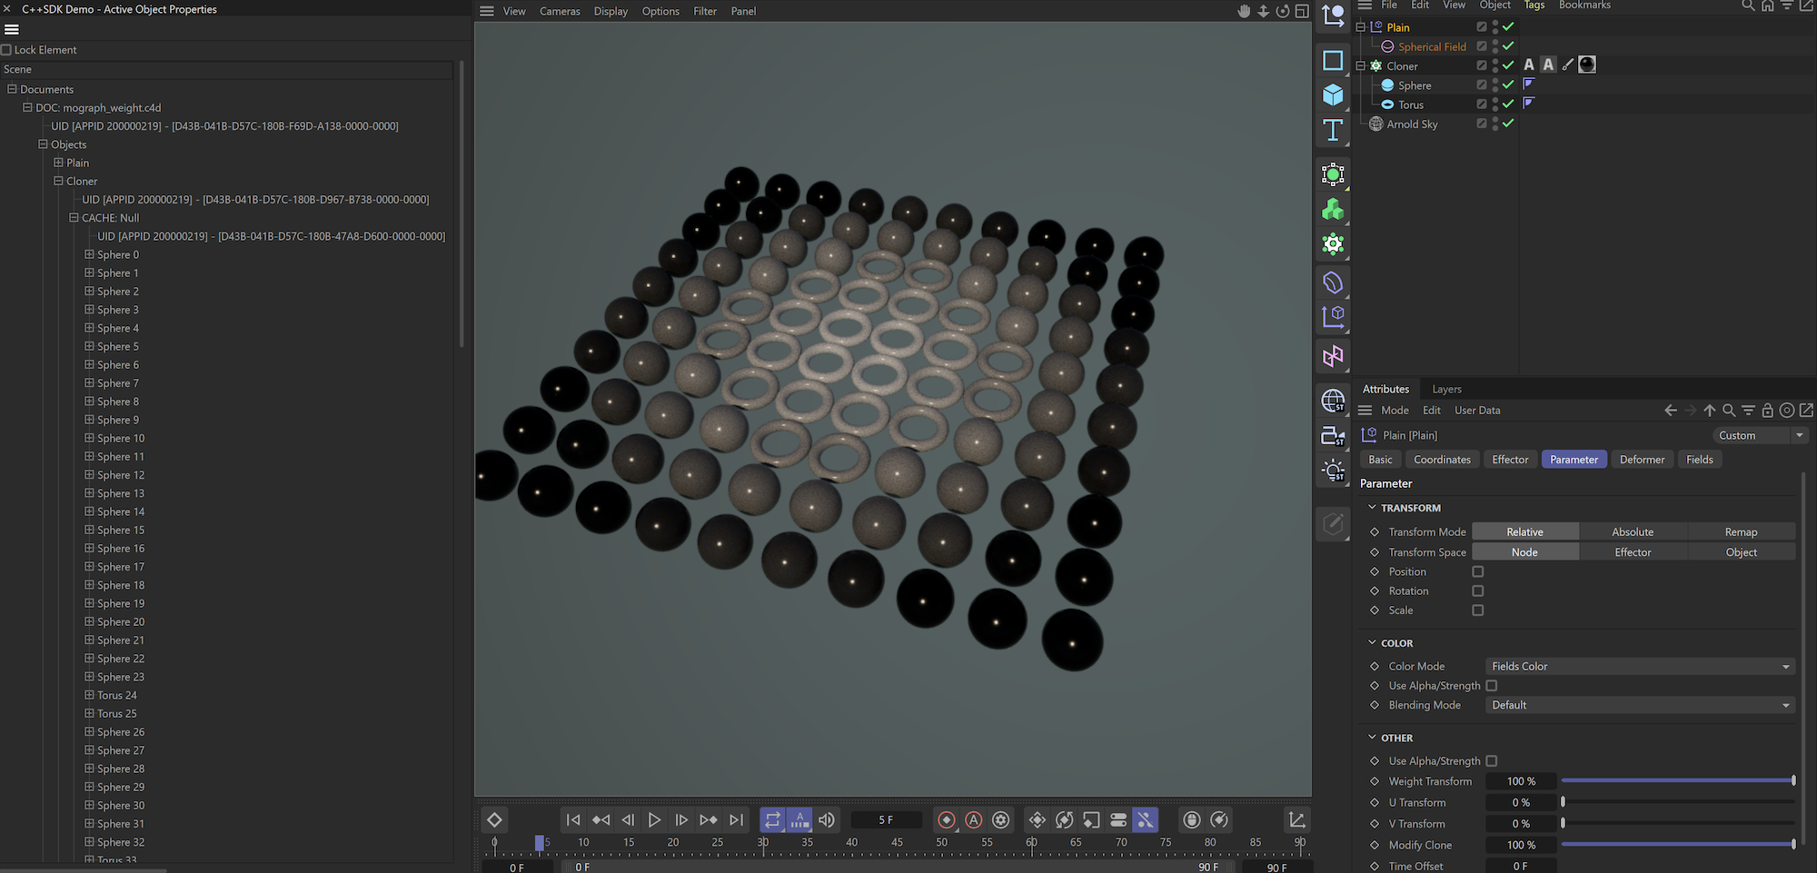Click the Null object icon at toolbar top
1817x873 pixels.
pyautogui.click(x=1333, y=15)
